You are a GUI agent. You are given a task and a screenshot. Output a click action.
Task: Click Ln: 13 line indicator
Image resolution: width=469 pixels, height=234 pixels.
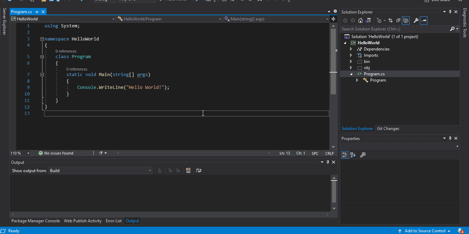285,153
